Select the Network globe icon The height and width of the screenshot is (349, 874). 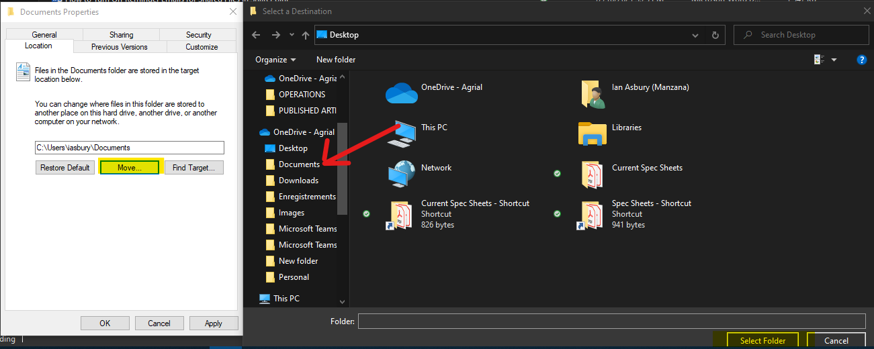click(x=402, y=174)
